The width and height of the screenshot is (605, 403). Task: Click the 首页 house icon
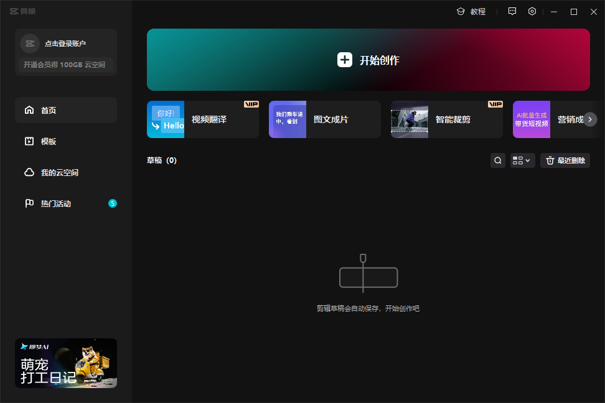(x=29, y=110)
